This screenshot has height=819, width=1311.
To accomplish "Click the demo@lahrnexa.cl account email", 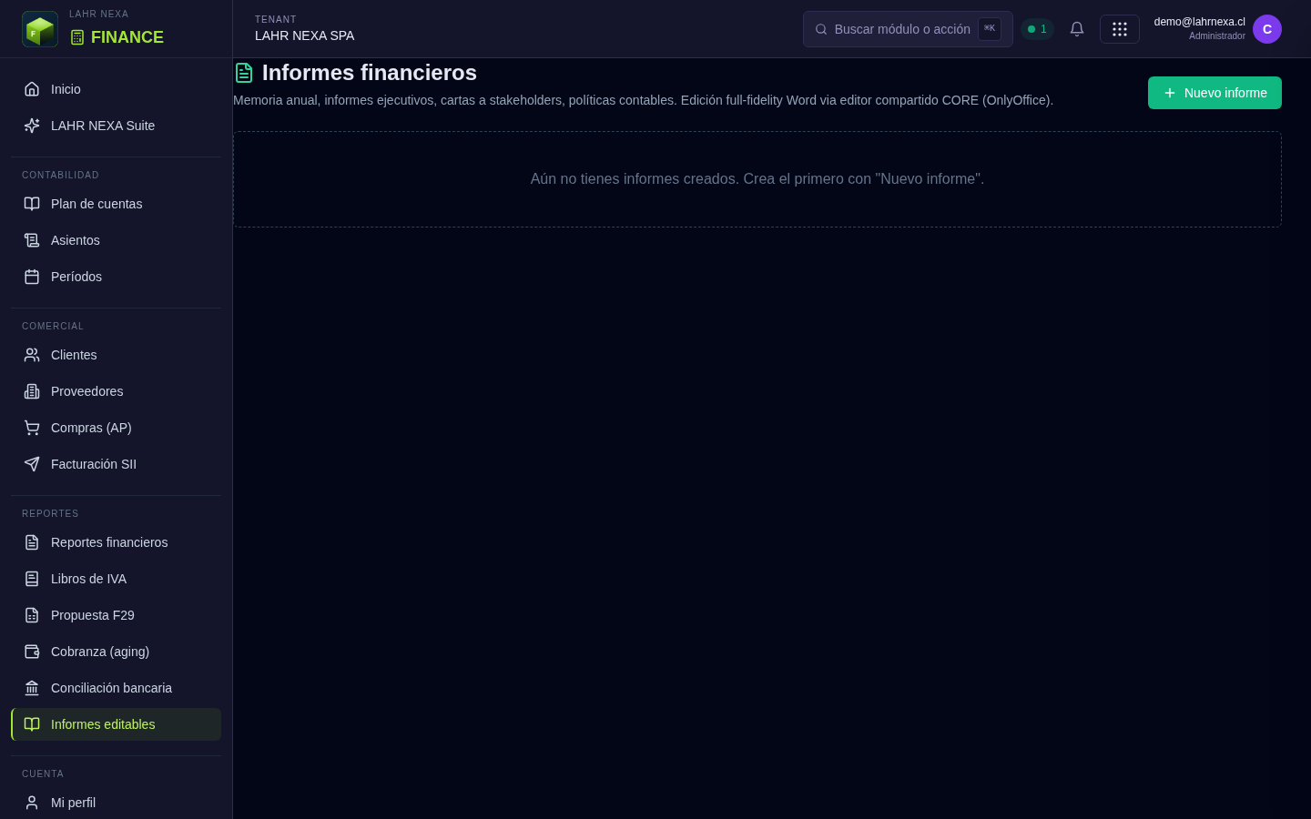I will coord(1199,22).
